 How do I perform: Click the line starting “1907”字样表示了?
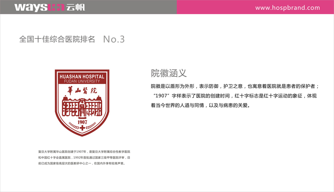click(235, 96)
